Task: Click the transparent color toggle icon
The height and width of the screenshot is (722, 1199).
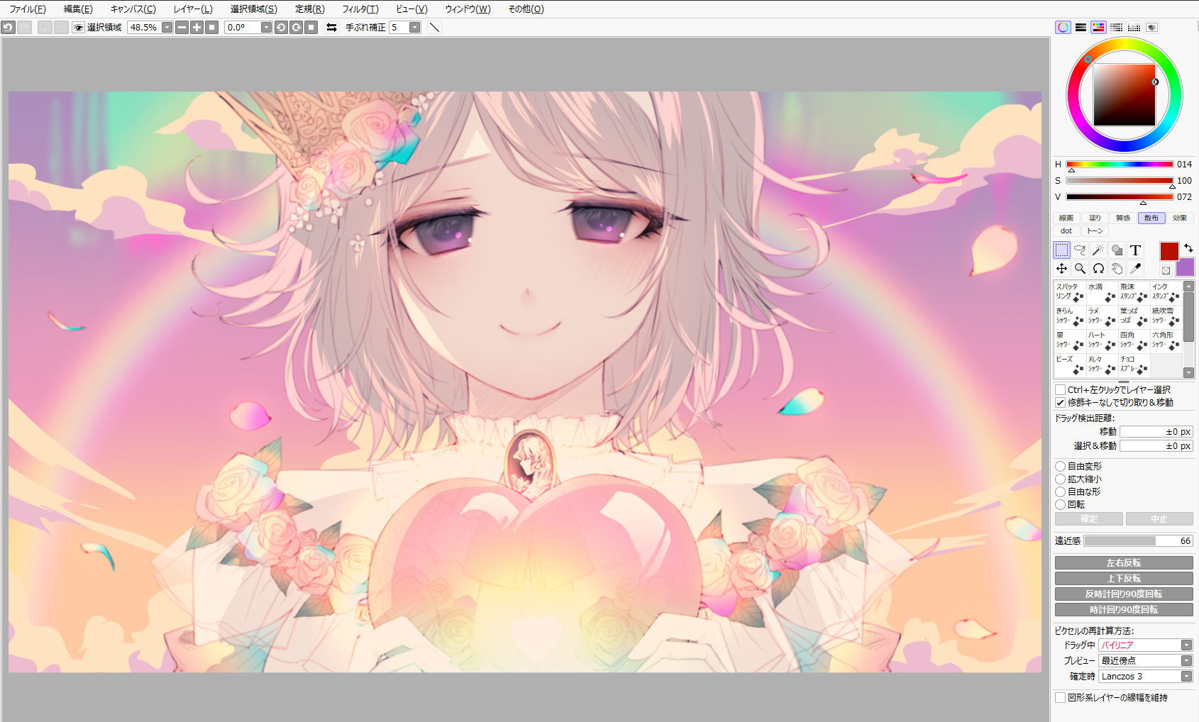Action: [x=1166, y=270]
